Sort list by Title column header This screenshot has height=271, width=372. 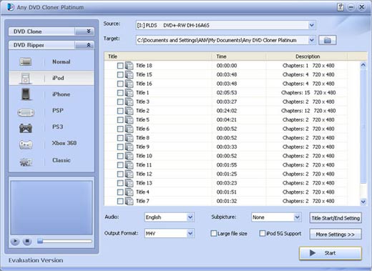tap(158, 56)
